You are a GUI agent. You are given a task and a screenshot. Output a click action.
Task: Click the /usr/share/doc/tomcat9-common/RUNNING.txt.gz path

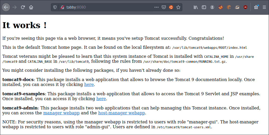point(185,61)
